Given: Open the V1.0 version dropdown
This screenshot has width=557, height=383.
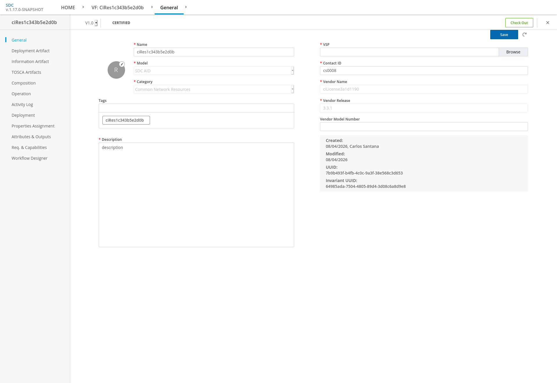Looking at the screenshot, I should pyautogui.click(x=91, y=23).
